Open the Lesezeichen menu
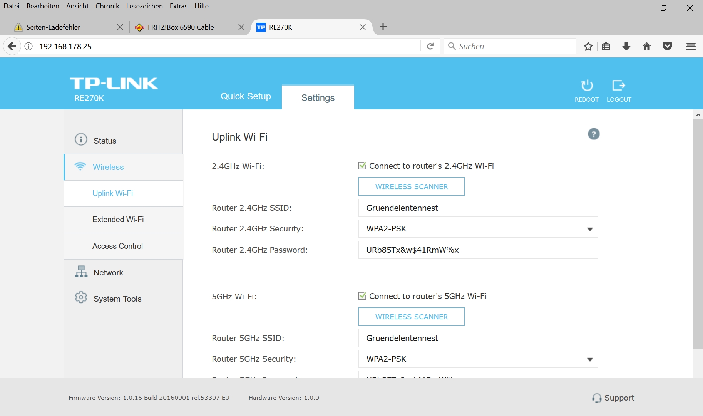703x416 pixels. (144, 6)
